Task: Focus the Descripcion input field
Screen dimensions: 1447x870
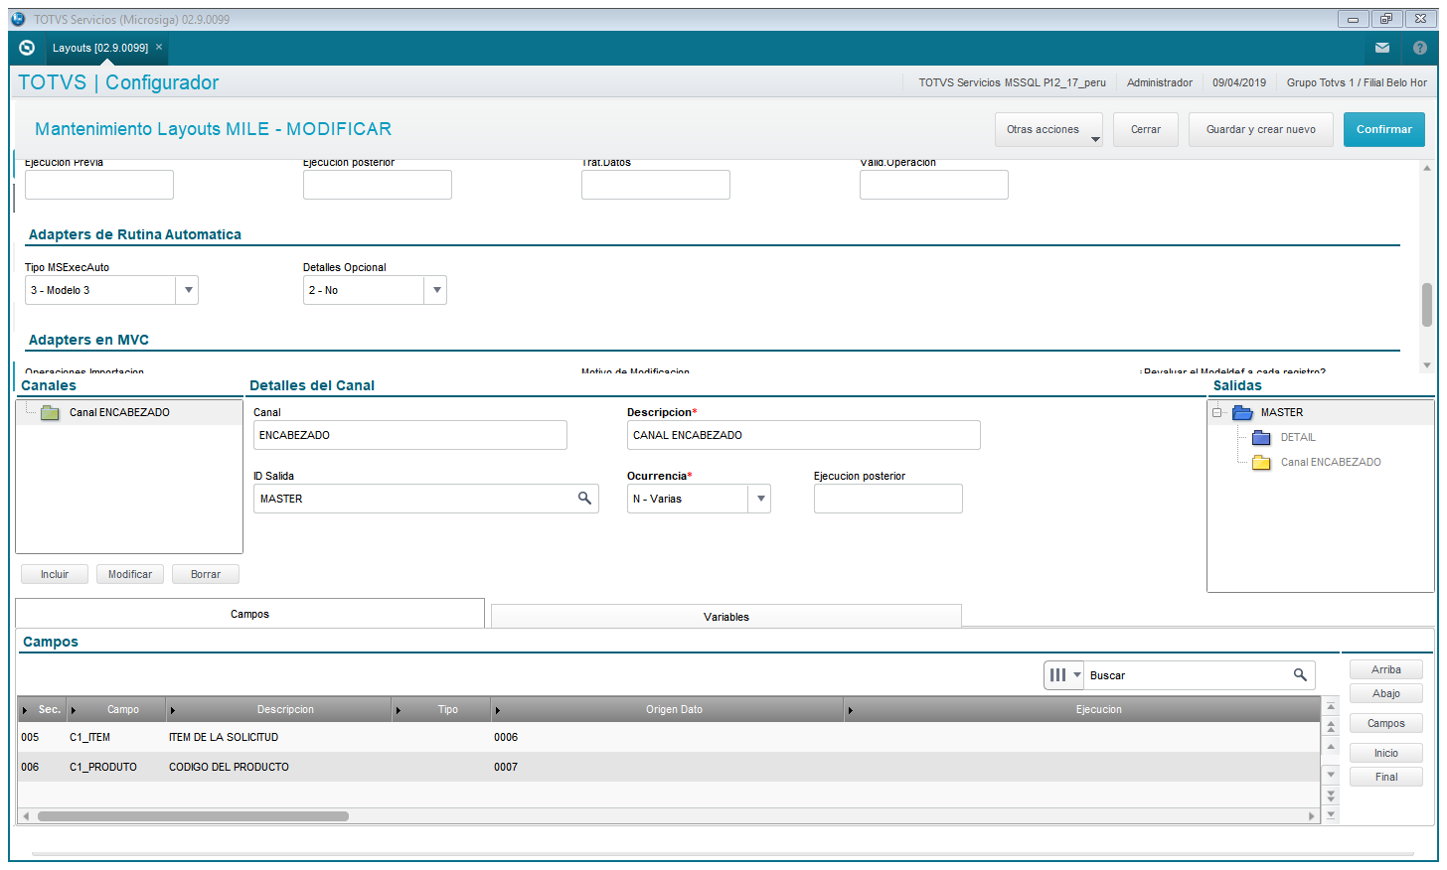Action: 804,435
